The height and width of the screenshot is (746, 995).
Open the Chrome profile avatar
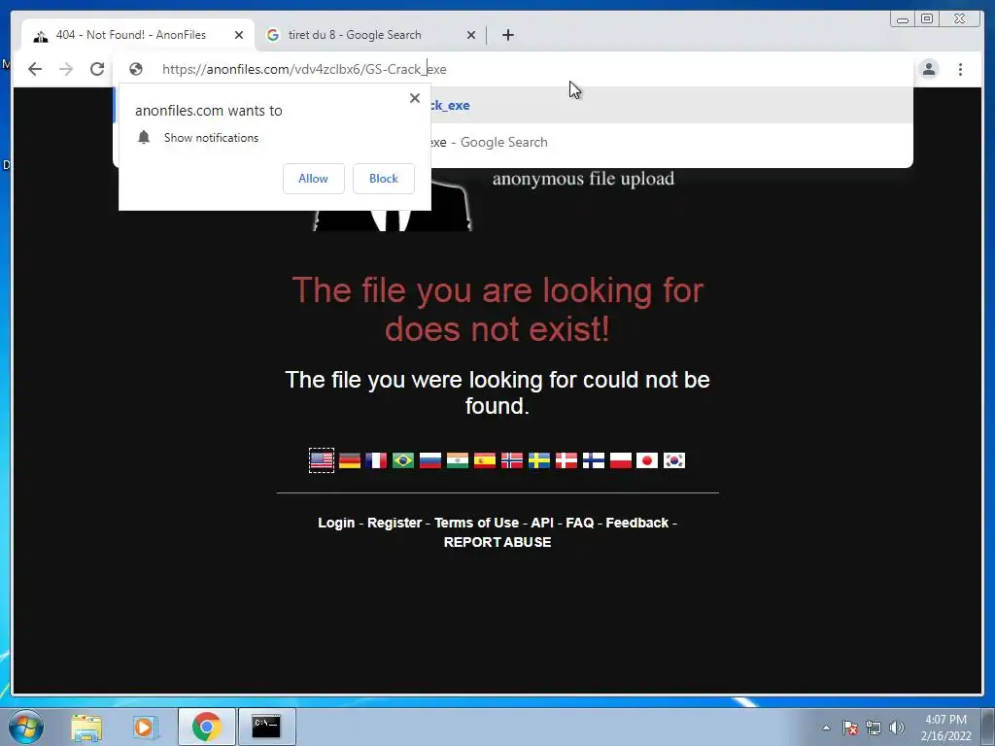pos(928,69)
